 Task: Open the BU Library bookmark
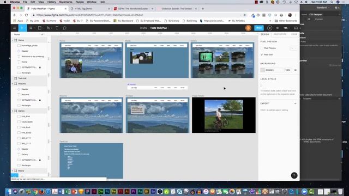[172, 21]
